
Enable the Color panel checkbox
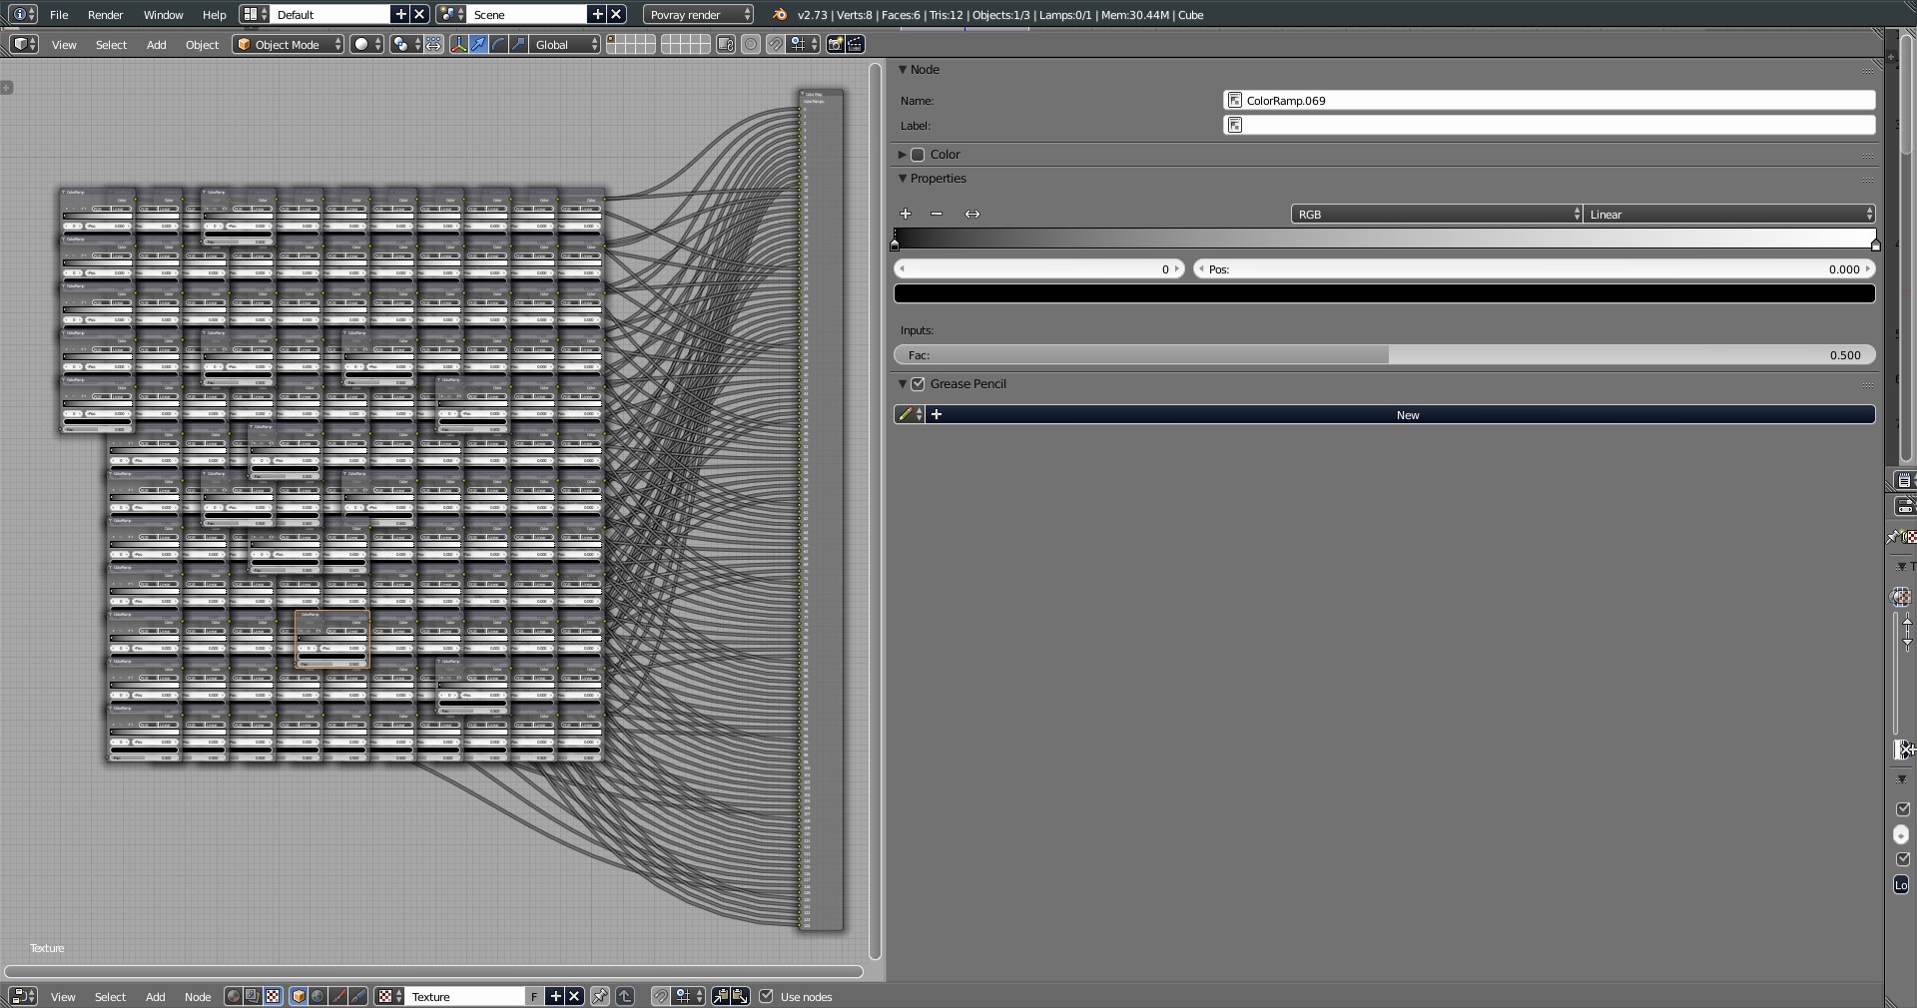[918, 155]
